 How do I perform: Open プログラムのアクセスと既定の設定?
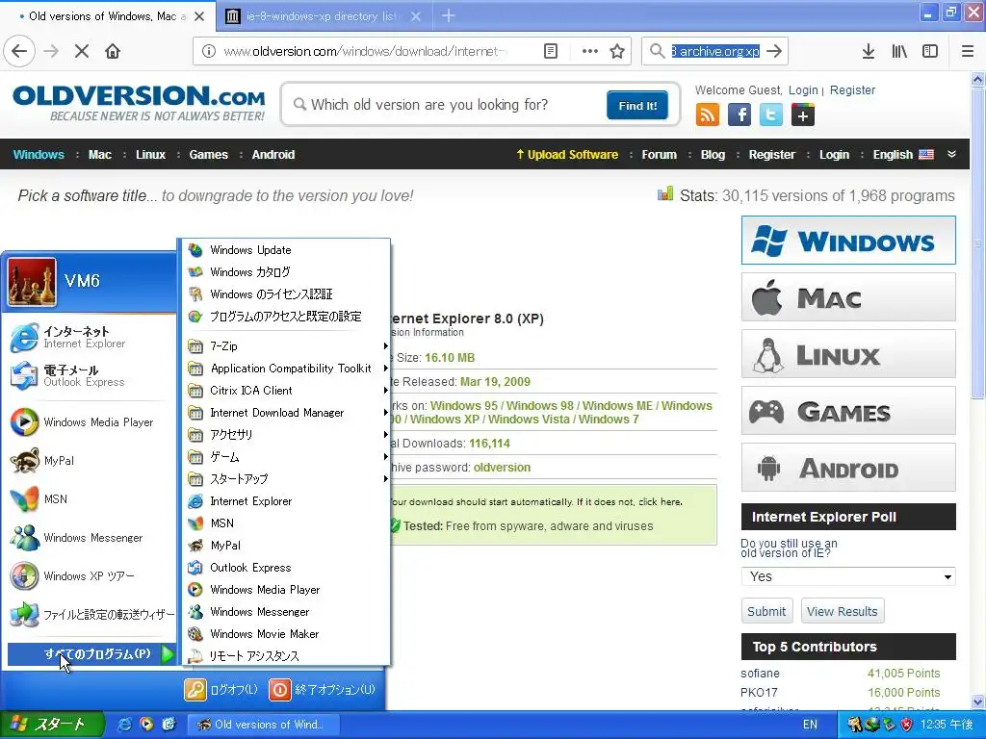click(x=286, y=317)
